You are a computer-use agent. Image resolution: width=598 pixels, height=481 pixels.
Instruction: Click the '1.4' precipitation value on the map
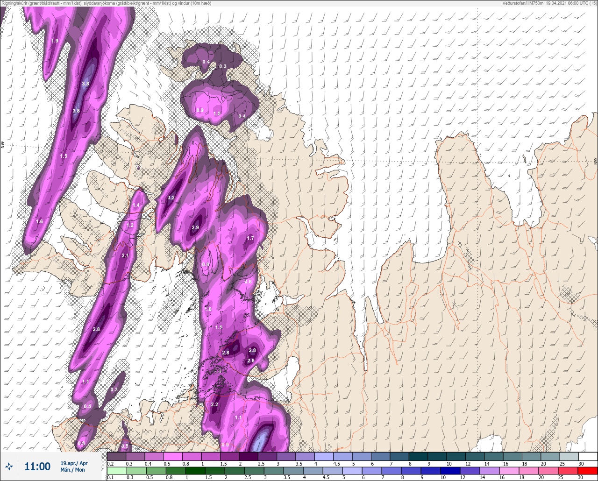136,205
